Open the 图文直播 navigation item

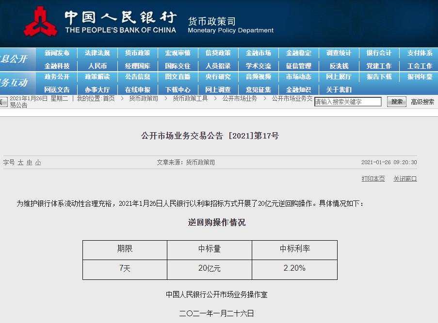[178, 77]
